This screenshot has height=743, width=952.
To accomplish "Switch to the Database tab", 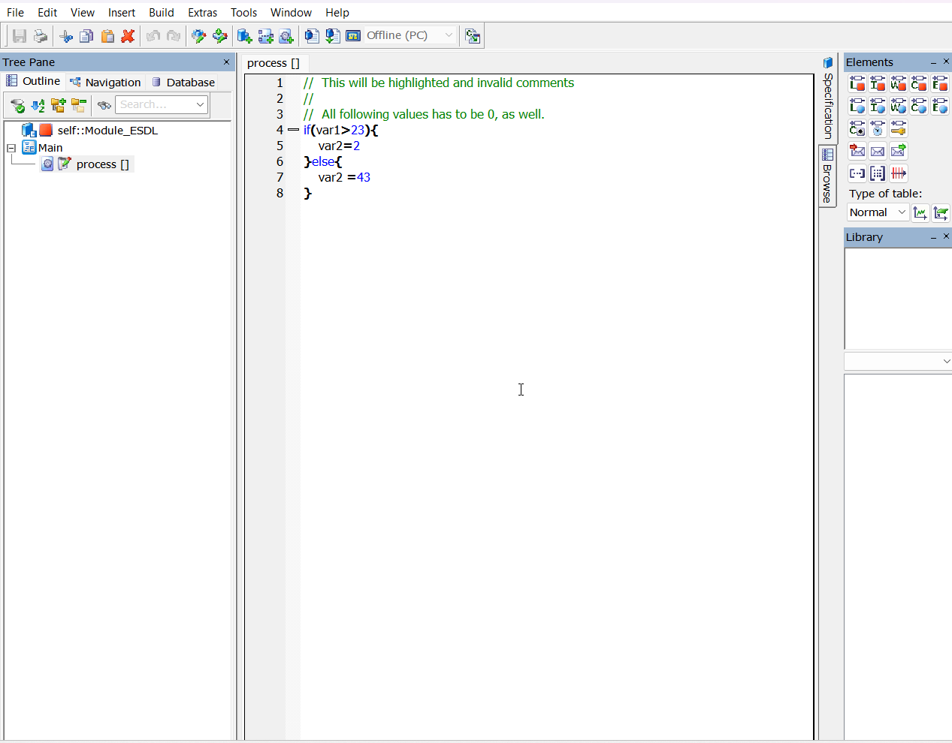I will tap(183, 83).
